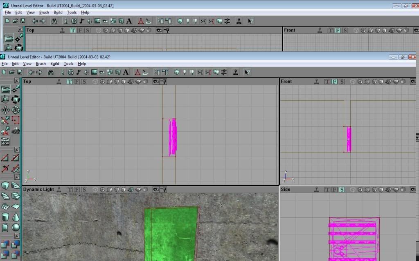
Task: Click the Cube brush builder
Action: pyautogui.click(x=5, y=186)
